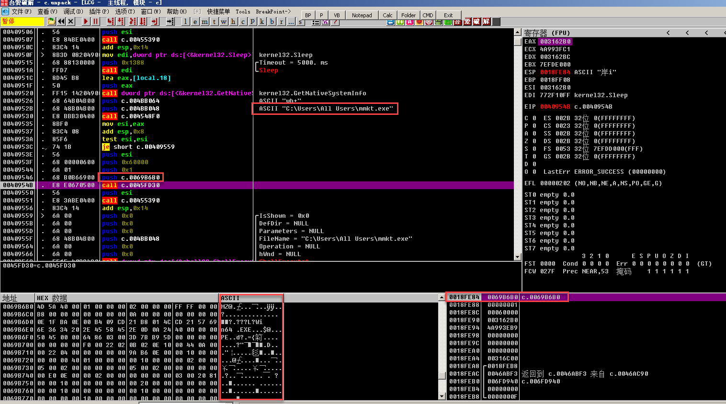Click the Step Into toolbar icon

tap(111, 22)
